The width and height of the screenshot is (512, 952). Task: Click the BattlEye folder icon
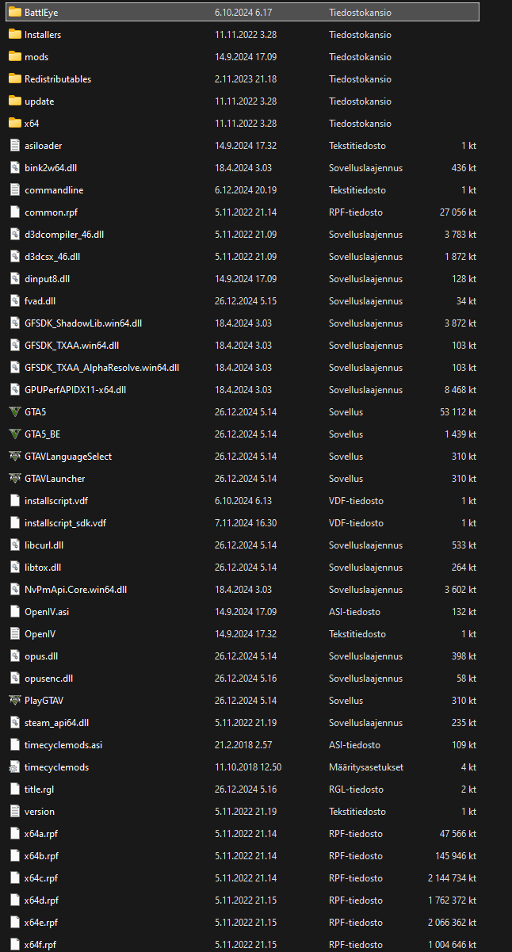[14, 13]
